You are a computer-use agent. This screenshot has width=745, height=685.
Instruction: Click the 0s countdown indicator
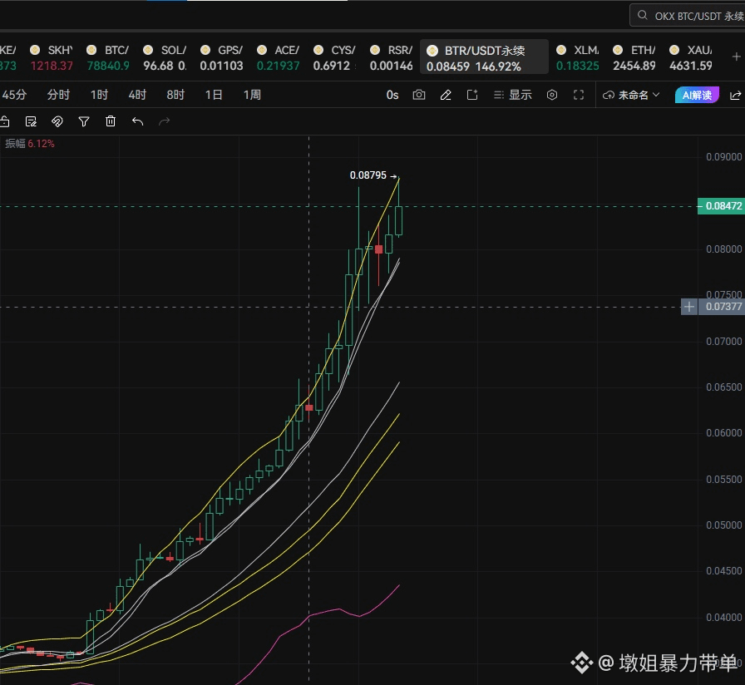tap(392, 95)
